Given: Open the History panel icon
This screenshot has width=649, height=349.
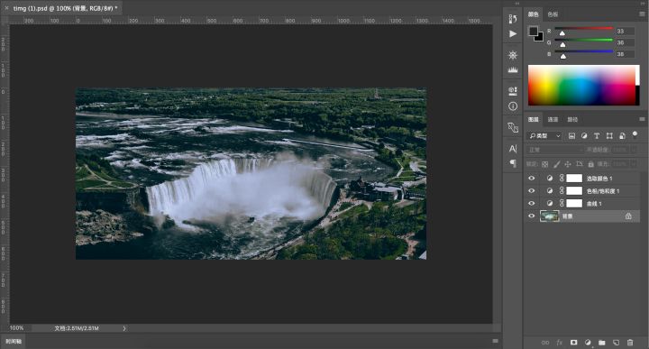Looking at the screenshot, I should tap(513, 19).
